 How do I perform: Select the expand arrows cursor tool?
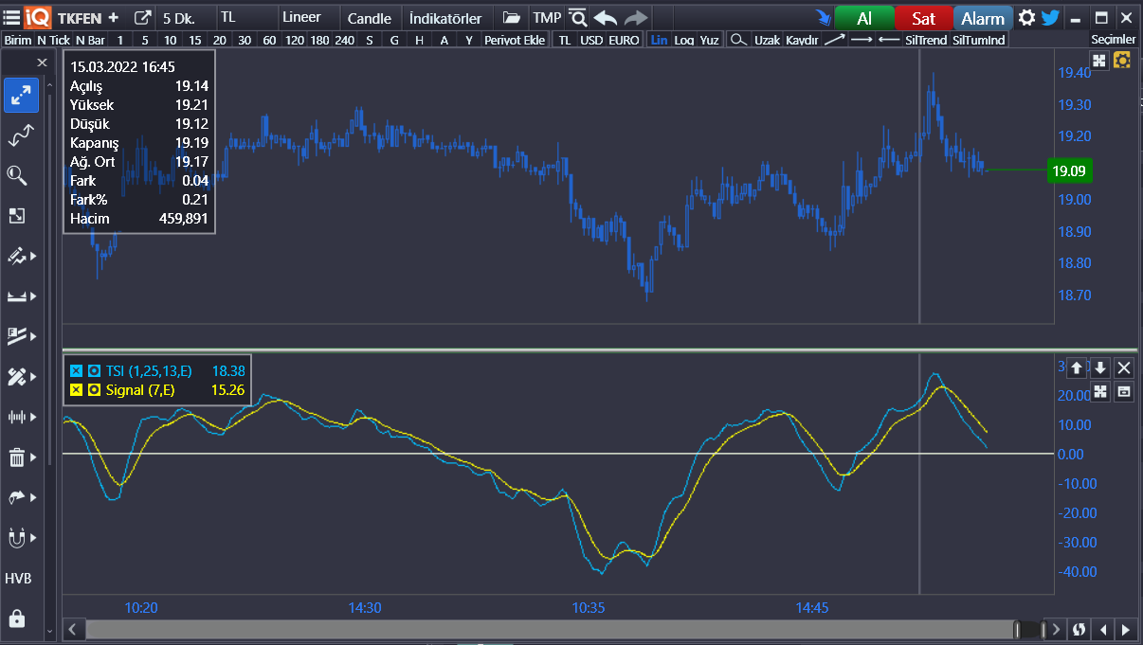(x=21, y=96)
